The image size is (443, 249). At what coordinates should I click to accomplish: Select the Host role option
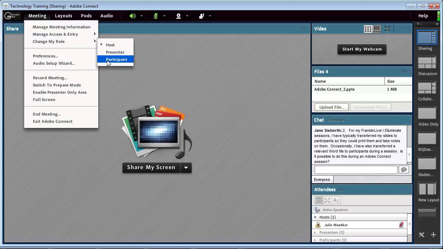[x=115, y=45]
